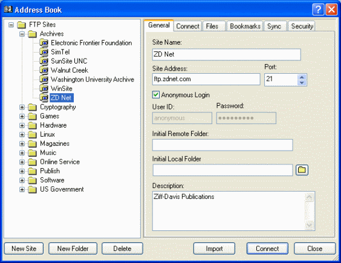This screenshot has width=341, height=263.
Task: Click the ZD Net site icon
Action: tap(44, 98)
